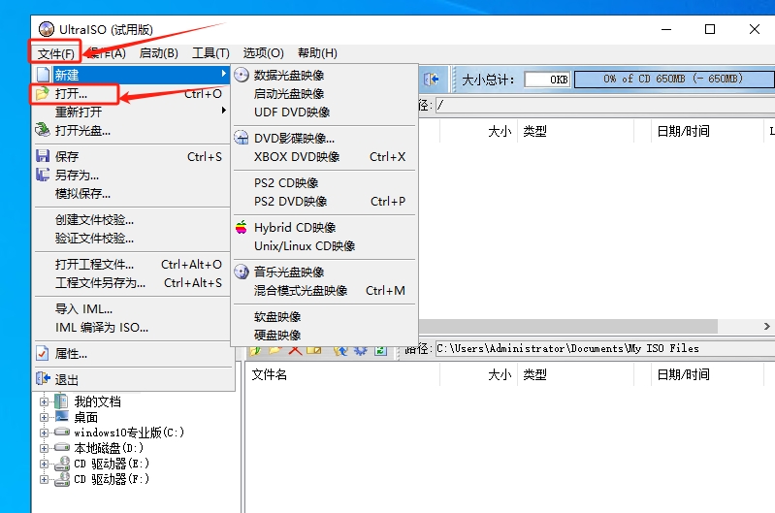The image size is (775, 513).
Task: Click the DVD影碟映像 icon
Action: [242, 138]
